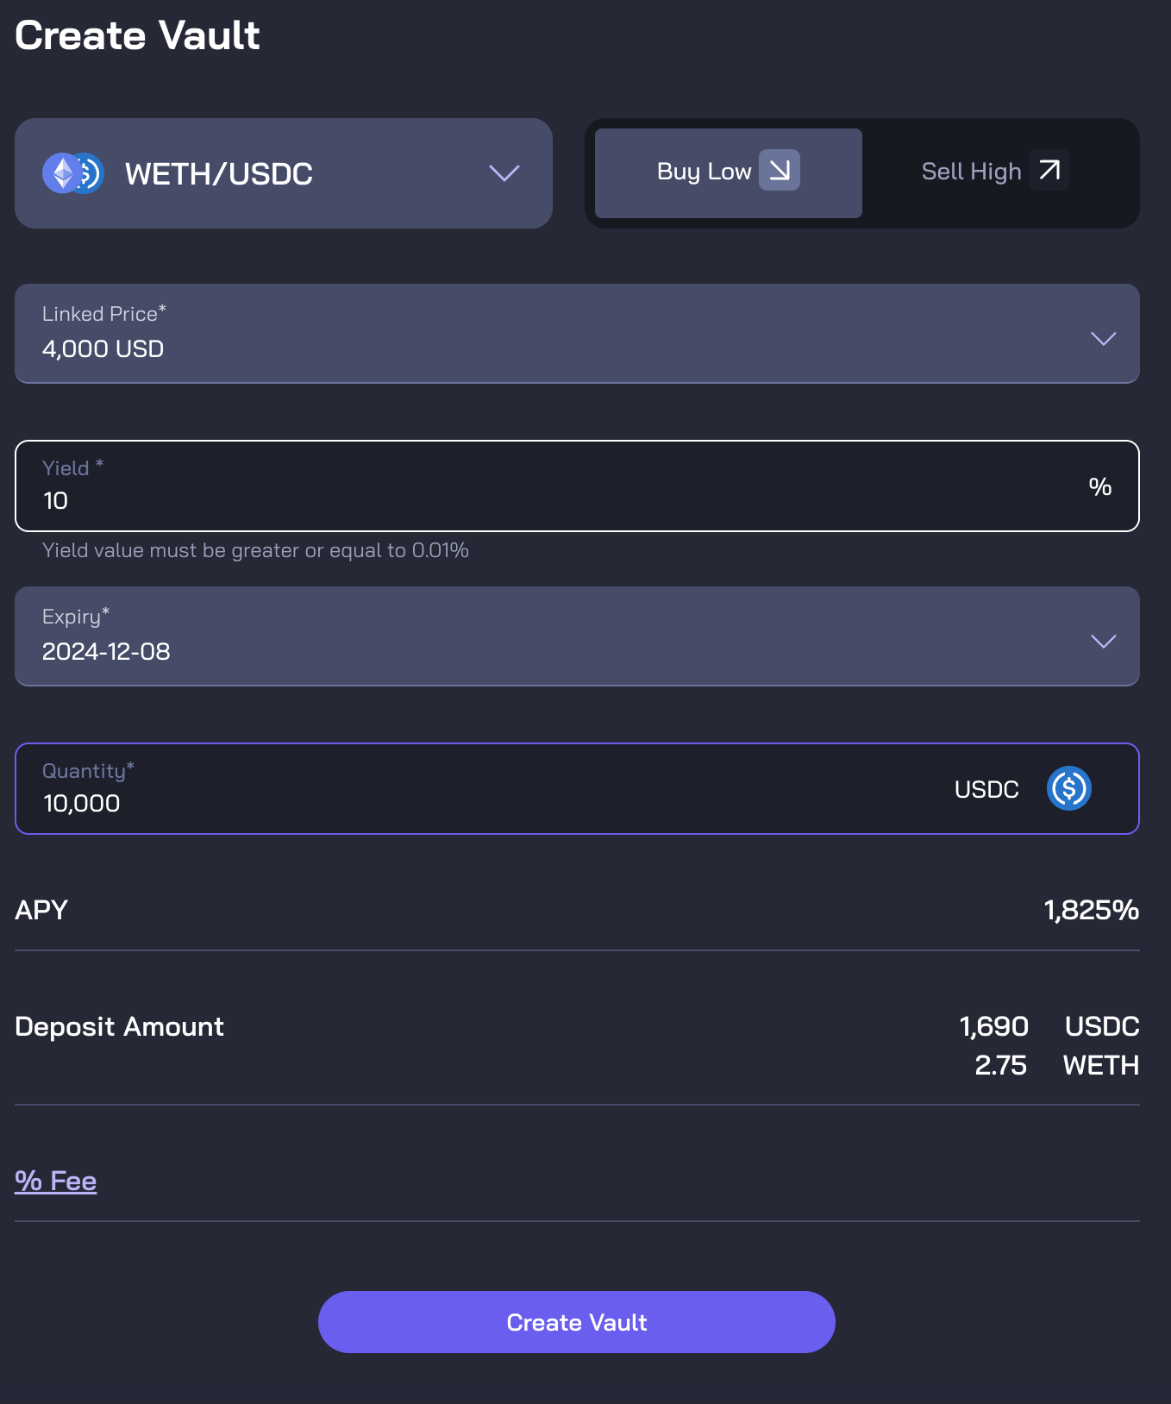
Task: Click the Expiry chevron arrow
Action: click(x=1103, y=641)
